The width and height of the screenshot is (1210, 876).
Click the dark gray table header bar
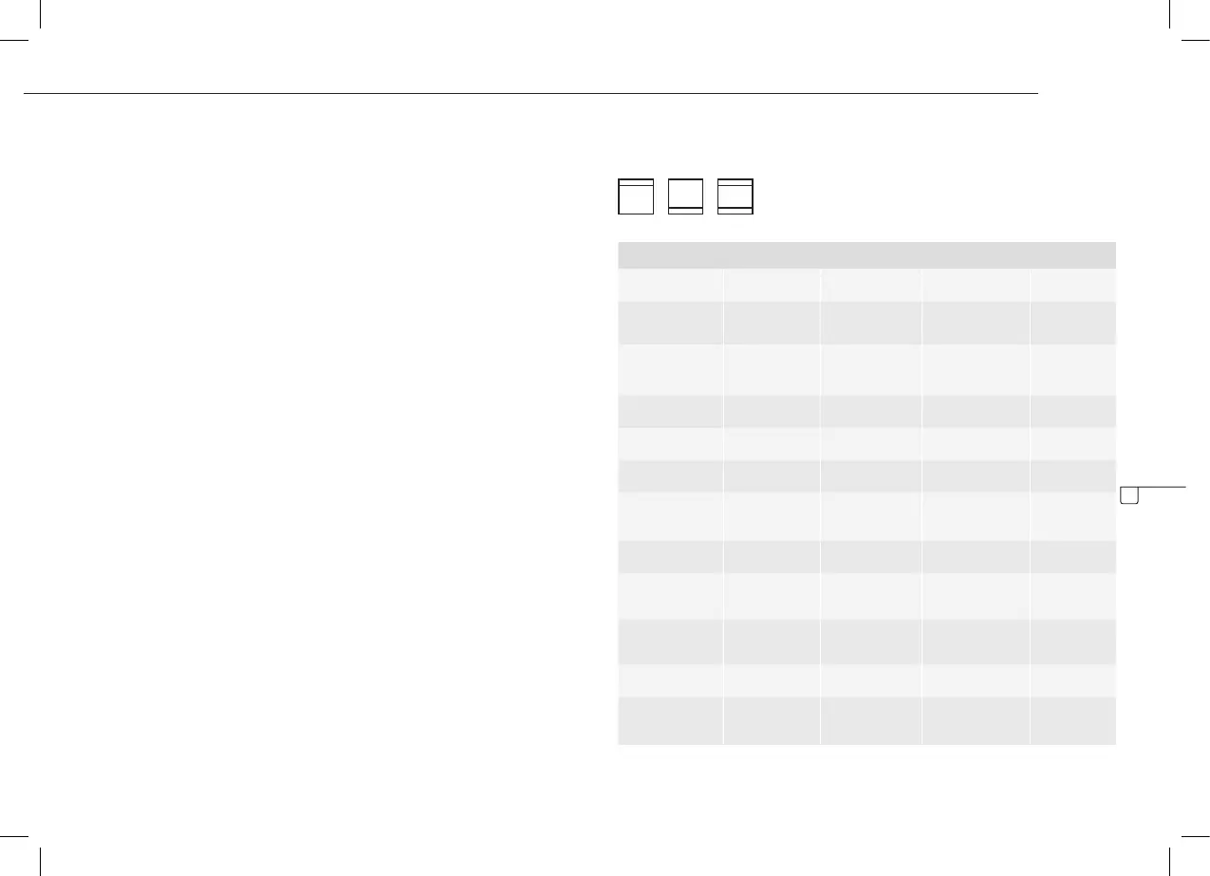click(866, 255)
